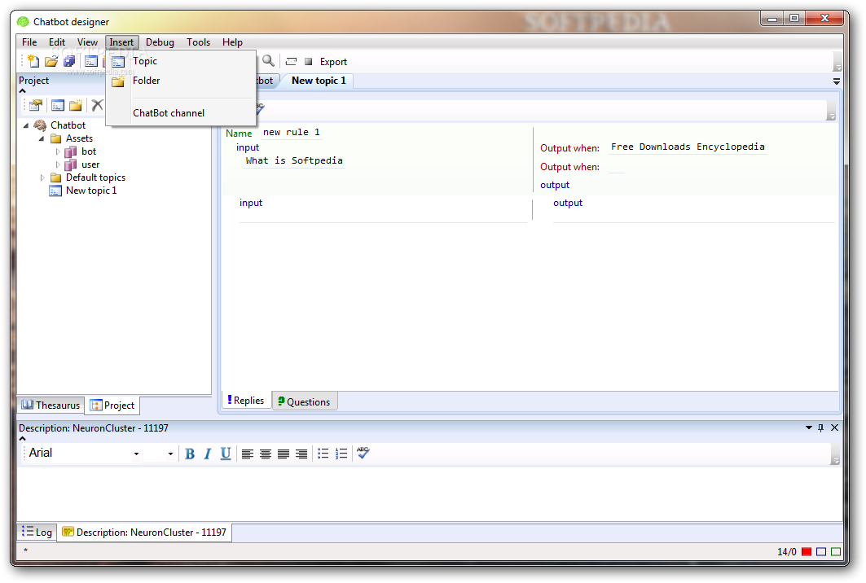This screenshot has height=583, width=866.
Task: Click the delete X icon in Project panel
Action: (97, 105)
